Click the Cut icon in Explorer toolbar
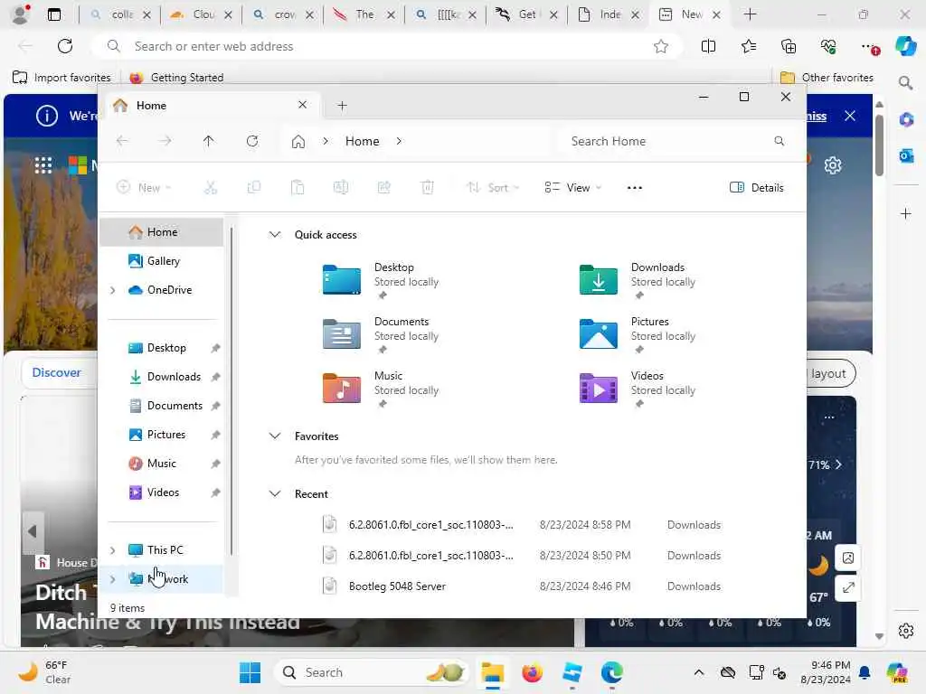Image resolution: width=926 pixels, height=694 pixels. coord(210,188)
